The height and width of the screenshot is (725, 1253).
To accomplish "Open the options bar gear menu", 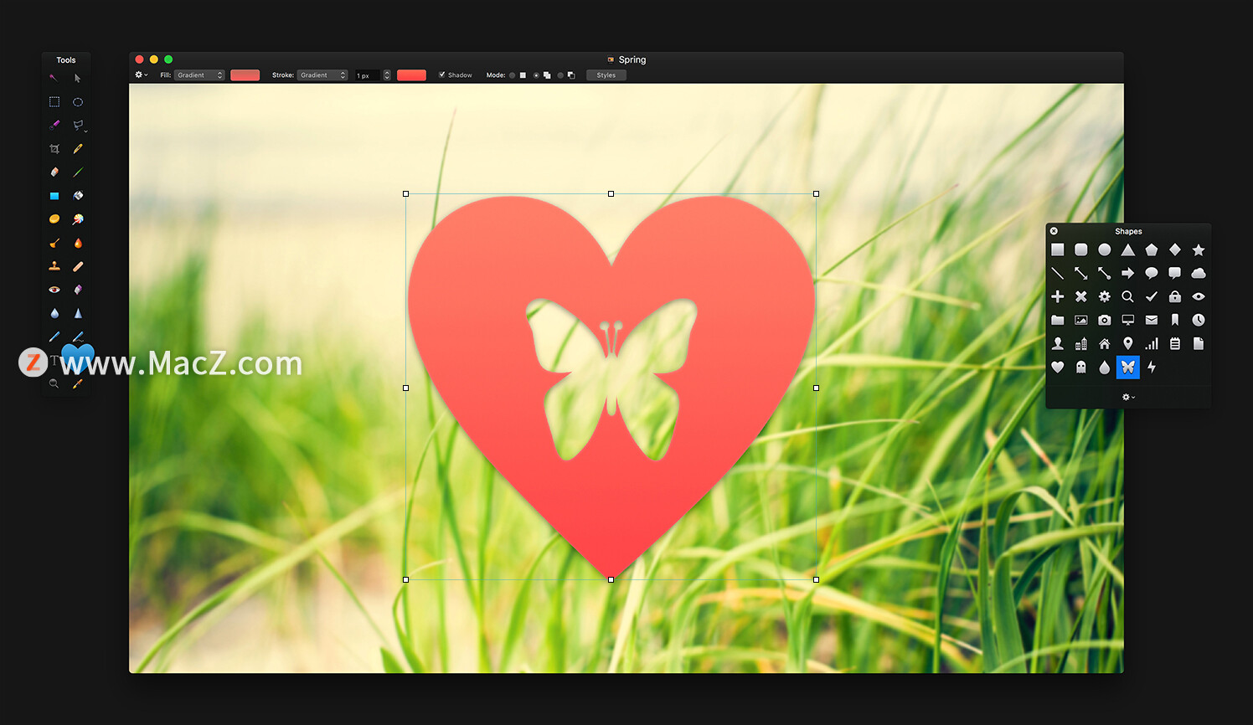I will [x=141, y=75].
